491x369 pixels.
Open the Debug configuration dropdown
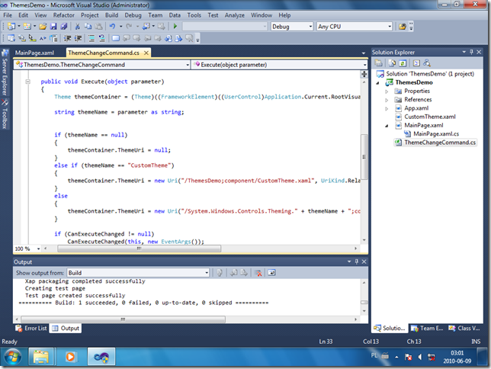(310, 27)
